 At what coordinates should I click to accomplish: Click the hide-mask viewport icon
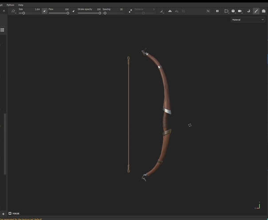tap(208, 11)
